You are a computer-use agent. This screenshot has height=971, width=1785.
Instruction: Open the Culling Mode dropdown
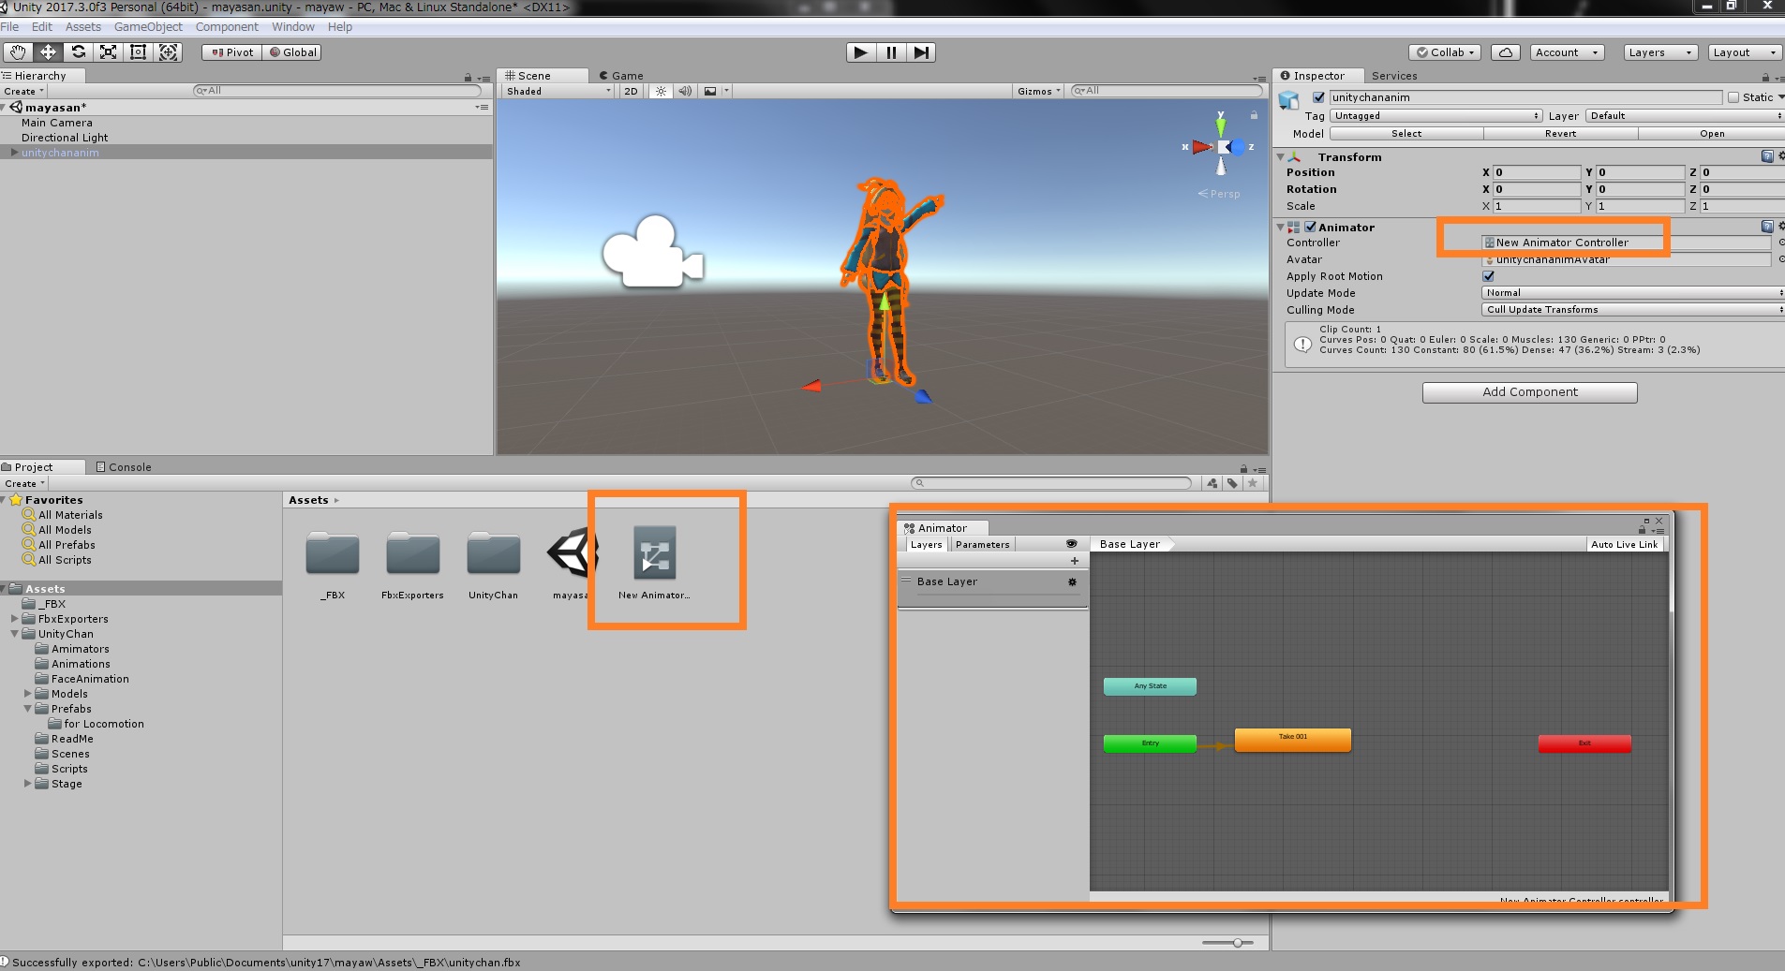pyautogui.click(x=1632, y=310)
